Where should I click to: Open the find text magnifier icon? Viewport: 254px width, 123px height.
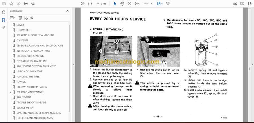coord(33,4)
